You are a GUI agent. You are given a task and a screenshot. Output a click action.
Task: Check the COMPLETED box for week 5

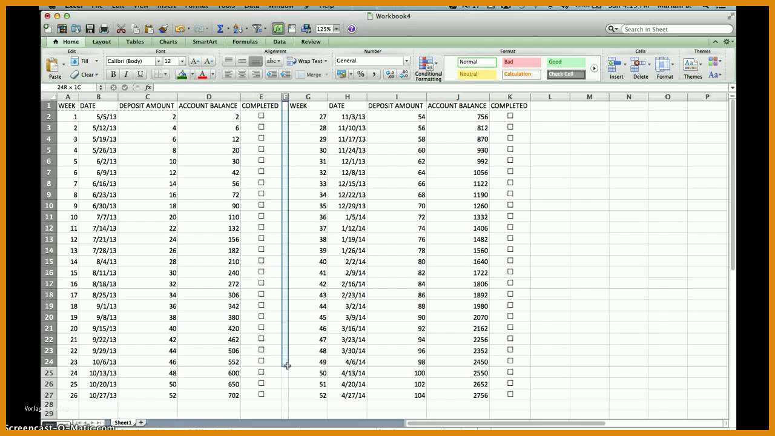point(262,160)
